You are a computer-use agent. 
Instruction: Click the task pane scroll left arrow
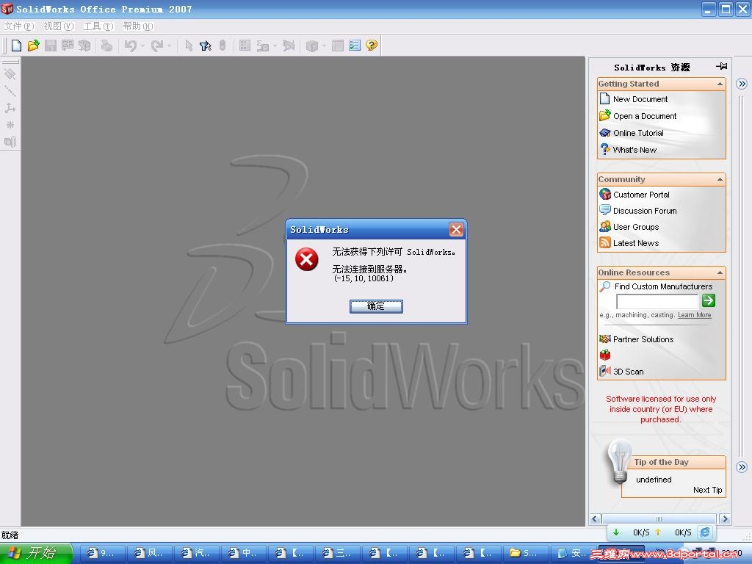595,519
